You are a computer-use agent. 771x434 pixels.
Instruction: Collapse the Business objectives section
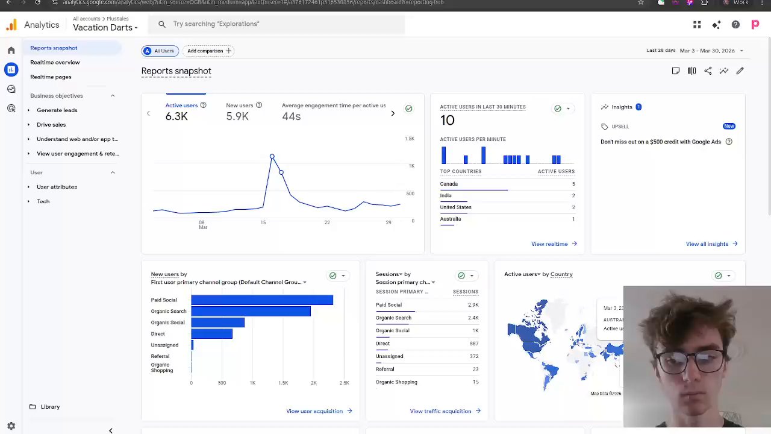click(113, 96)
